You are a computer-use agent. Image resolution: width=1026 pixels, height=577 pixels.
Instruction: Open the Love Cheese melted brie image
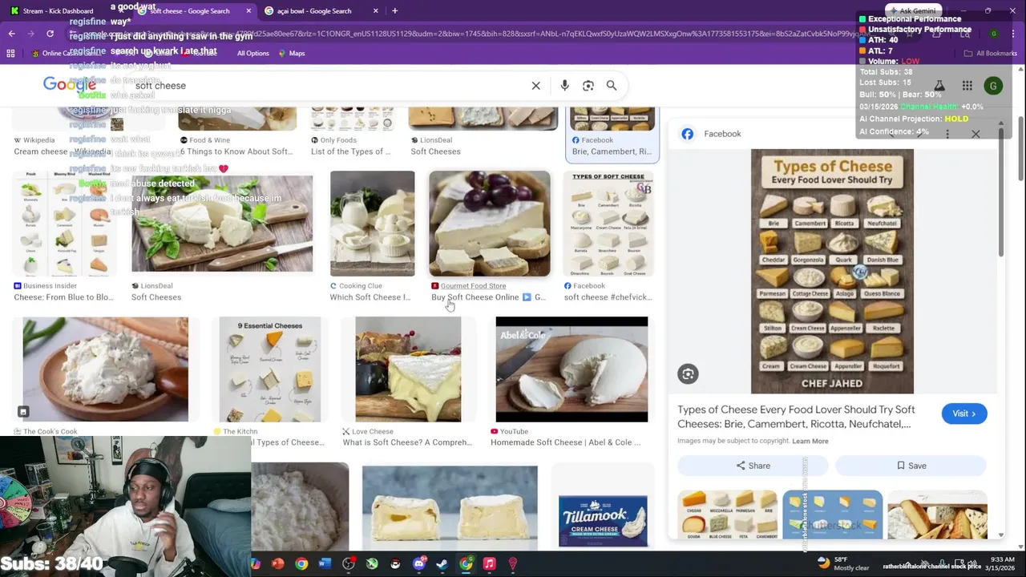point(408,369)
